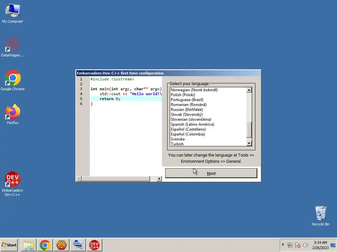Select Spanish (Latino América) language

click(x=208, y=124)
